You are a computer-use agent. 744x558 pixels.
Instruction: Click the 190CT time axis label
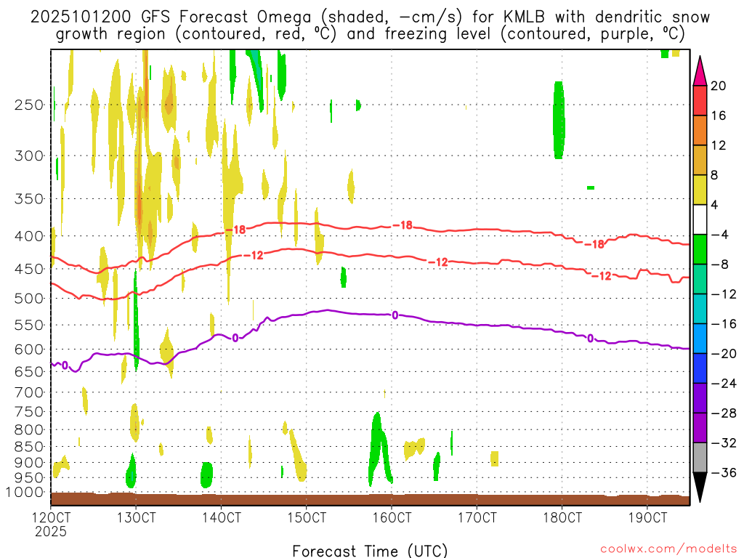tap(647, 517)
